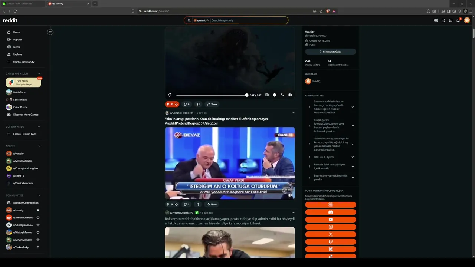This screenshot has height=267, width=475.
Task: Favorite r/announcements with star
Action: pyautogui.click(x=38, y=217)
